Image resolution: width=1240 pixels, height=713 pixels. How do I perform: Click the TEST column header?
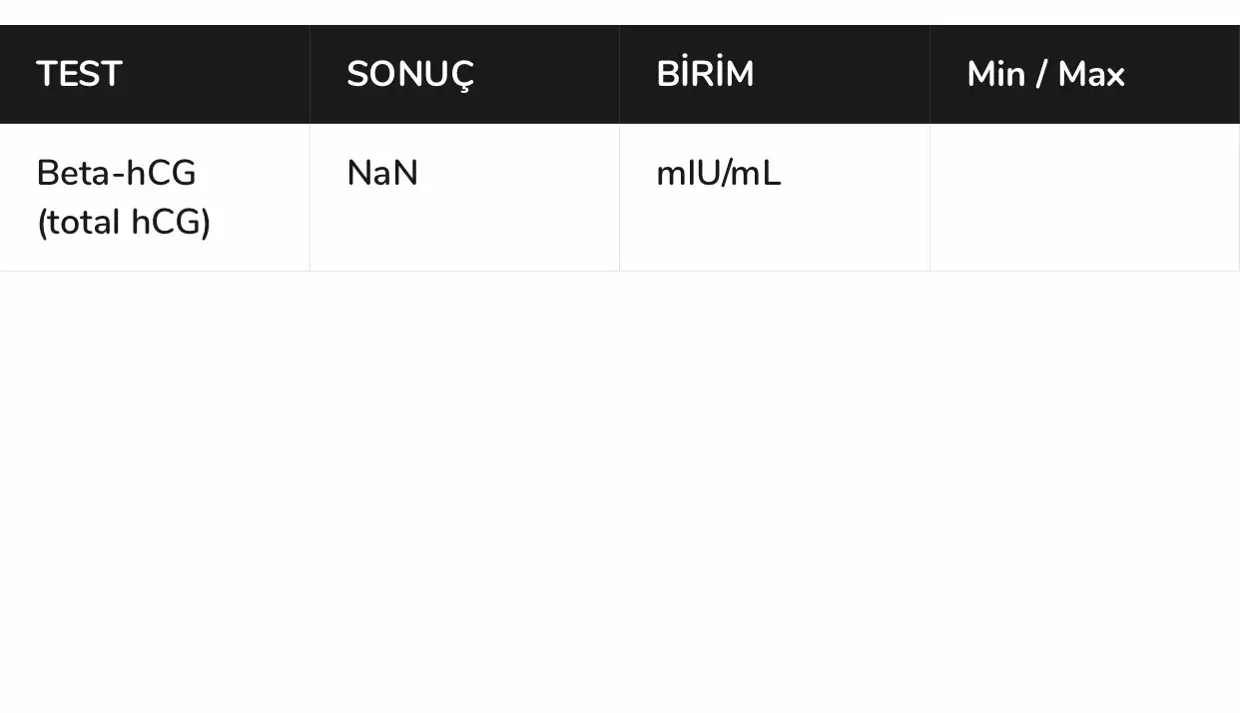click(x=79, y=75)
